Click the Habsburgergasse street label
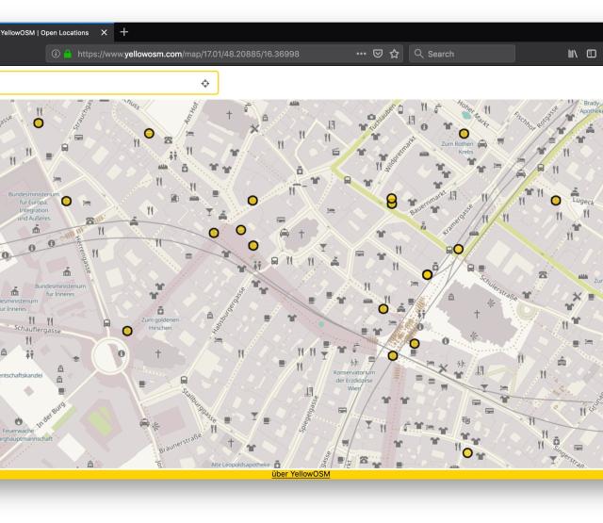The height and width of the screenshot is (523, 603). point(228,310)
